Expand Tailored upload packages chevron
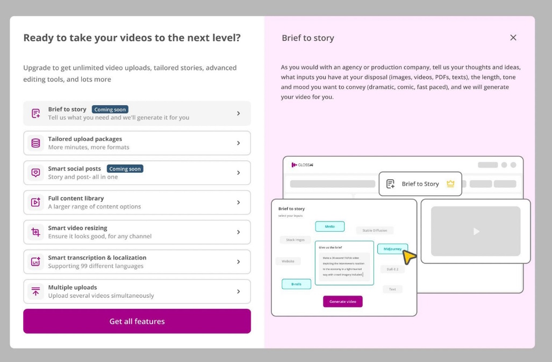 239,143
